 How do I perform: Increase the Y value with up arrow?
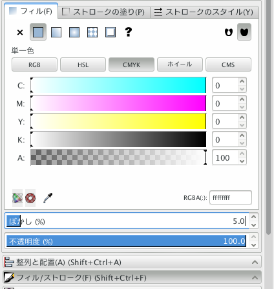pos(242,117)
